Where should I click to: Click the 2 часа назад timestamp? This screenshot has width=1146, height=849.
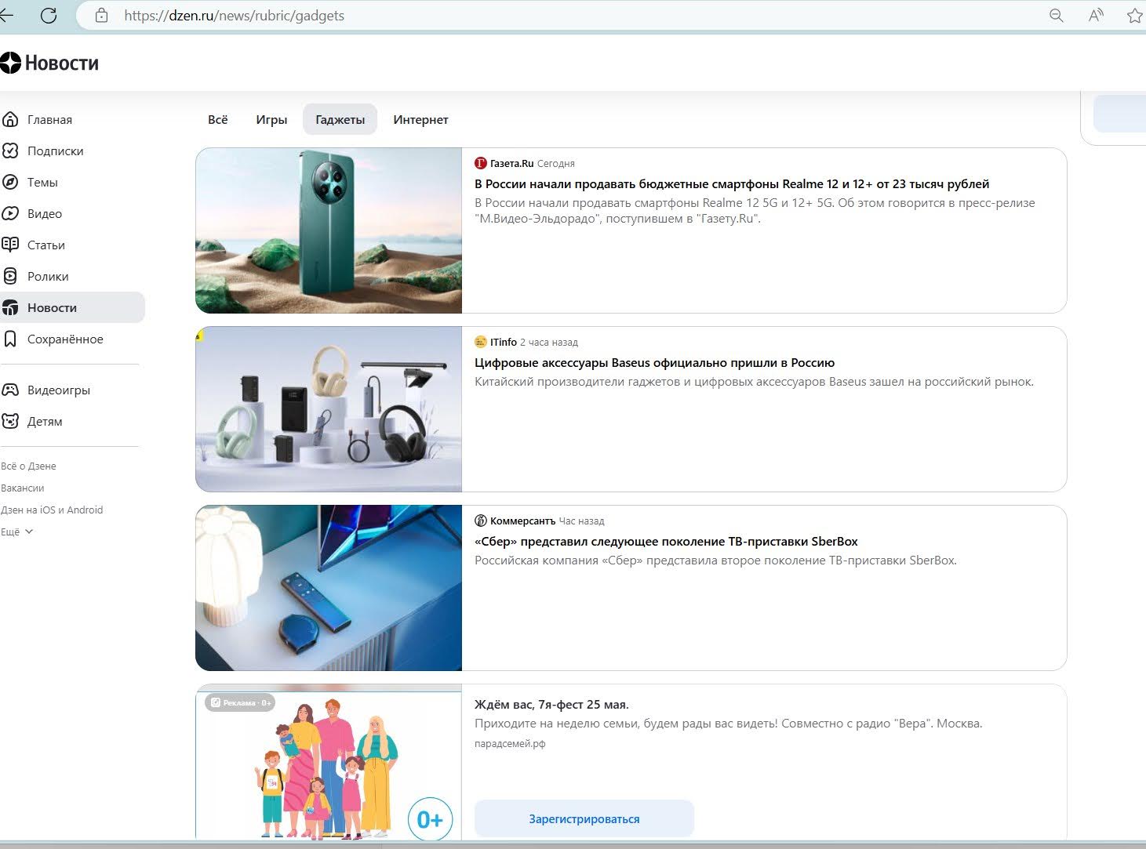[549, 342]
